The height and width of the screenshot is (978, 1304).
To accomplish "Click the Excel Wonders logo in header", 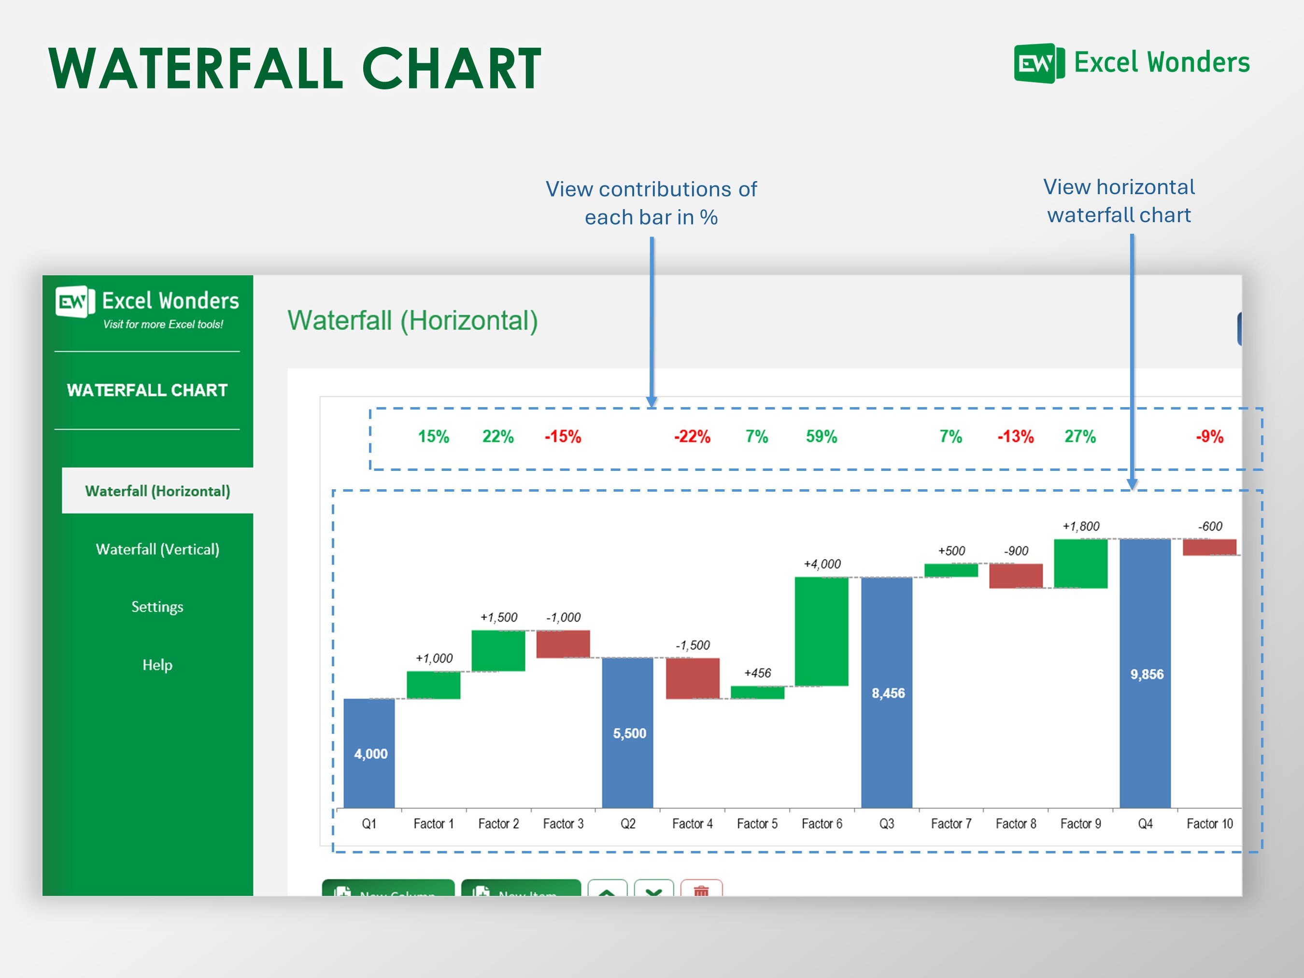I will [x=1131, y=63].
